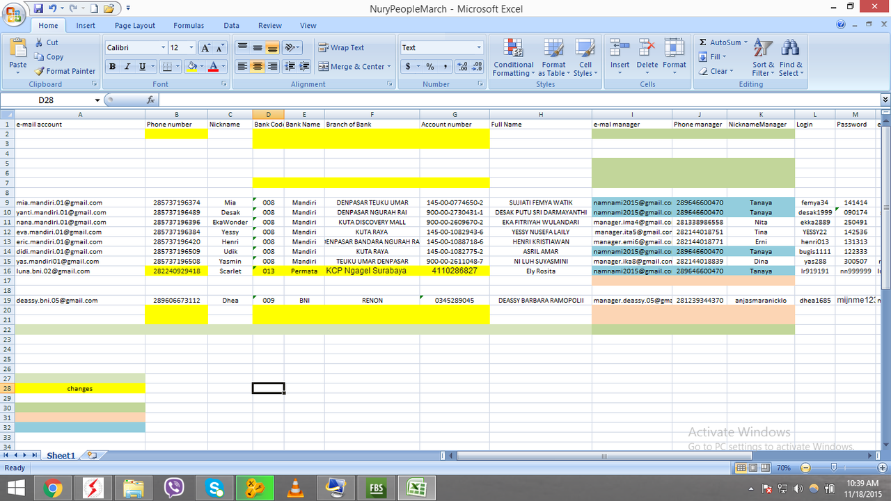
Task: Click Increase Decimal icon
Action: point(462,67)
